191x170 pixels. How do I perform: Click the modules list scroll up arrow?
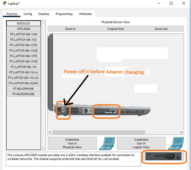43,23
